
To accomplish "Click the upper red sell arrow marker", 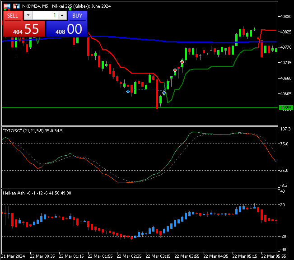I will (182, 62).
